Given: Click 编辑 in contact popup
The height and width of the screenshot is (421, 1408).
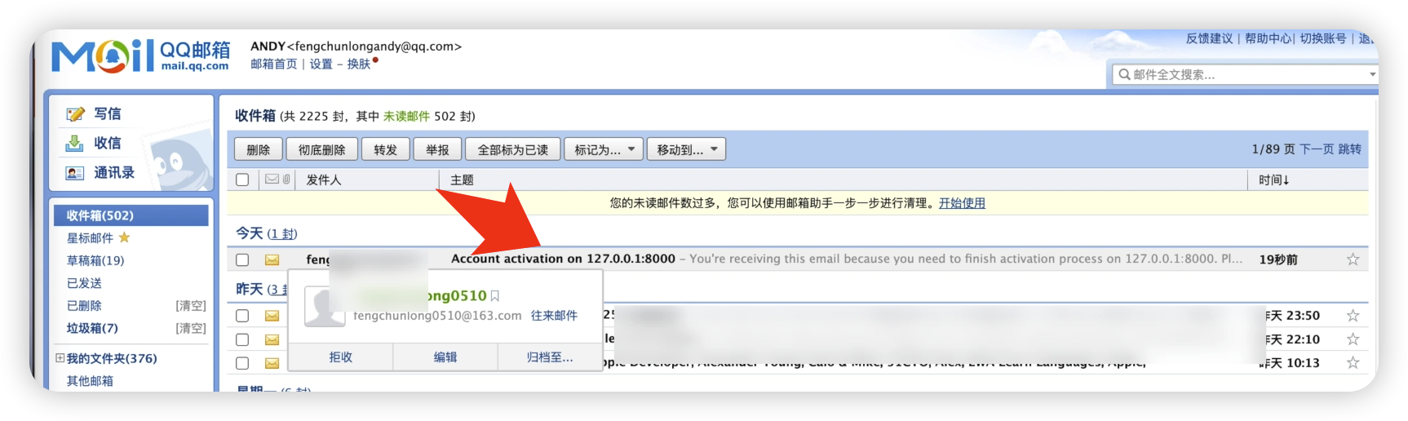Looking at the screenshot, I should pyautogui.click(x=445, y=357).
